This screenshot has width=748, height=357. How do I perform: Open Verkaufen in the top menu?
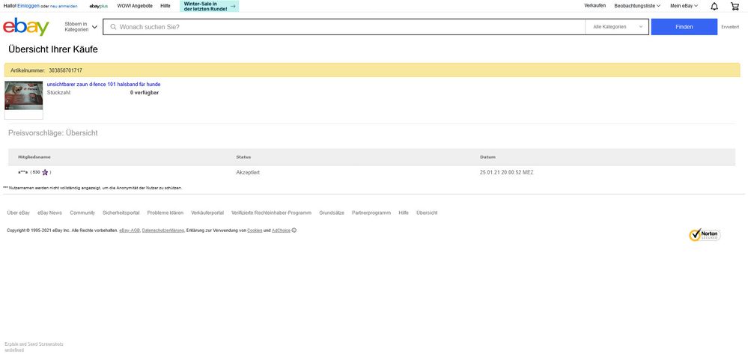coord(595,6)
